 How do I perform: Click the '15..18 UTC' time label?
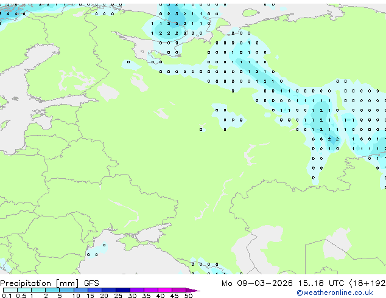[321, 283]
